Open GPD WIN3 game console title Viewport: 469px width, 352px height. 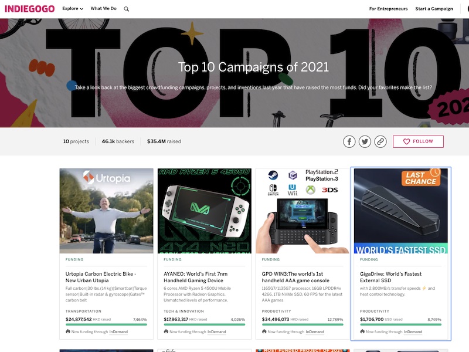coord(295,277)
